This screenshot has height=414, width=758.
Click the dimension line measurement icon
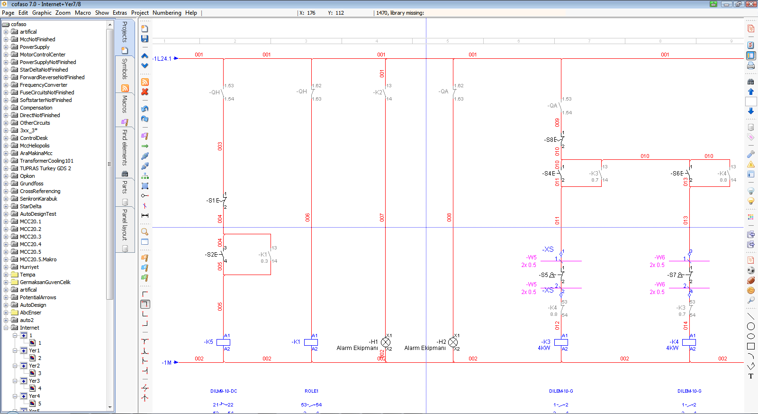click(x=144, y=215)
